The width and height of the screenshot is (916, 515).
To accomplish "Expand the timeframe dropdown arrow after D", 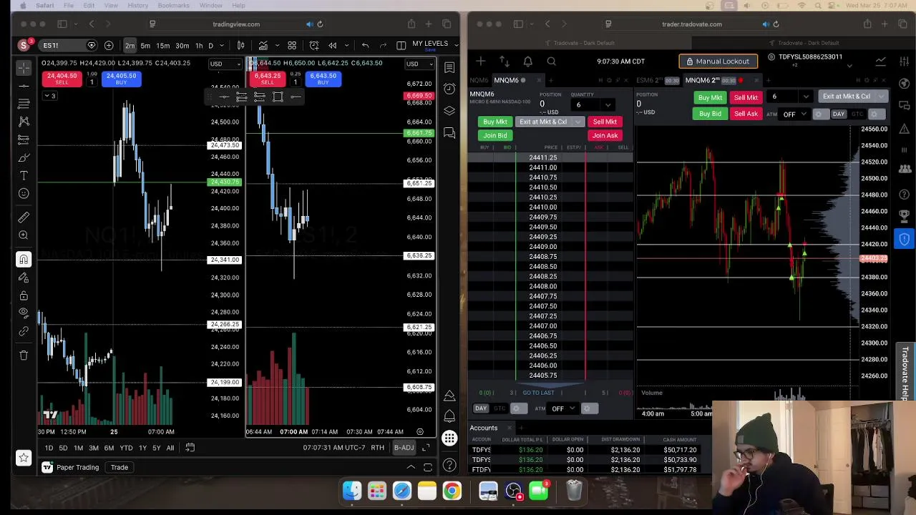I will point(220,46).
